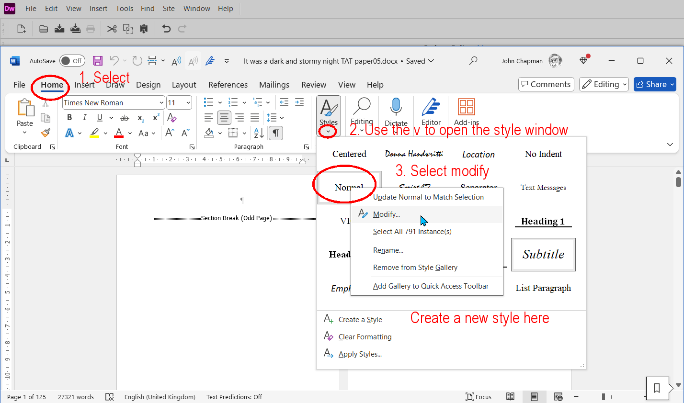
Task: Open the font size dropdown
Action: [188, 103]
